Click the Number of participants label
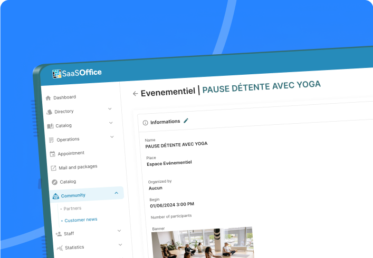 171,216
